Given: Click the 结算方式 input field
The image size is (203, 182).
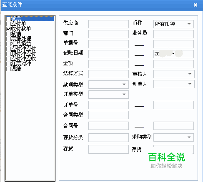Looking at the screenshot, I should pyautogui.click(x=108, y=74).
